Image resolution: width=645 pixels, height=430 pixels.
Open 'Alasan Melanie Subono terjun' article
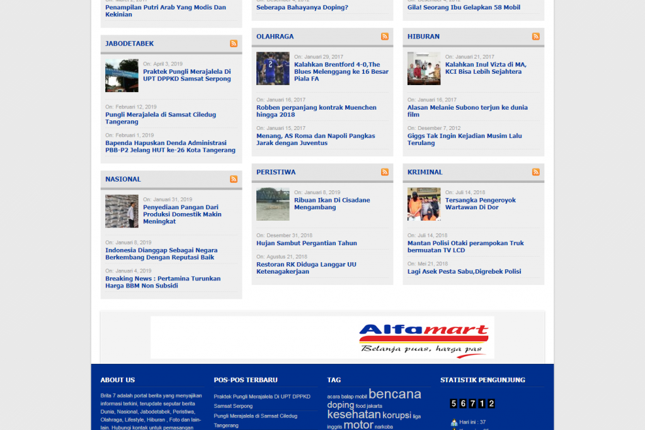(x=467, y=111)
